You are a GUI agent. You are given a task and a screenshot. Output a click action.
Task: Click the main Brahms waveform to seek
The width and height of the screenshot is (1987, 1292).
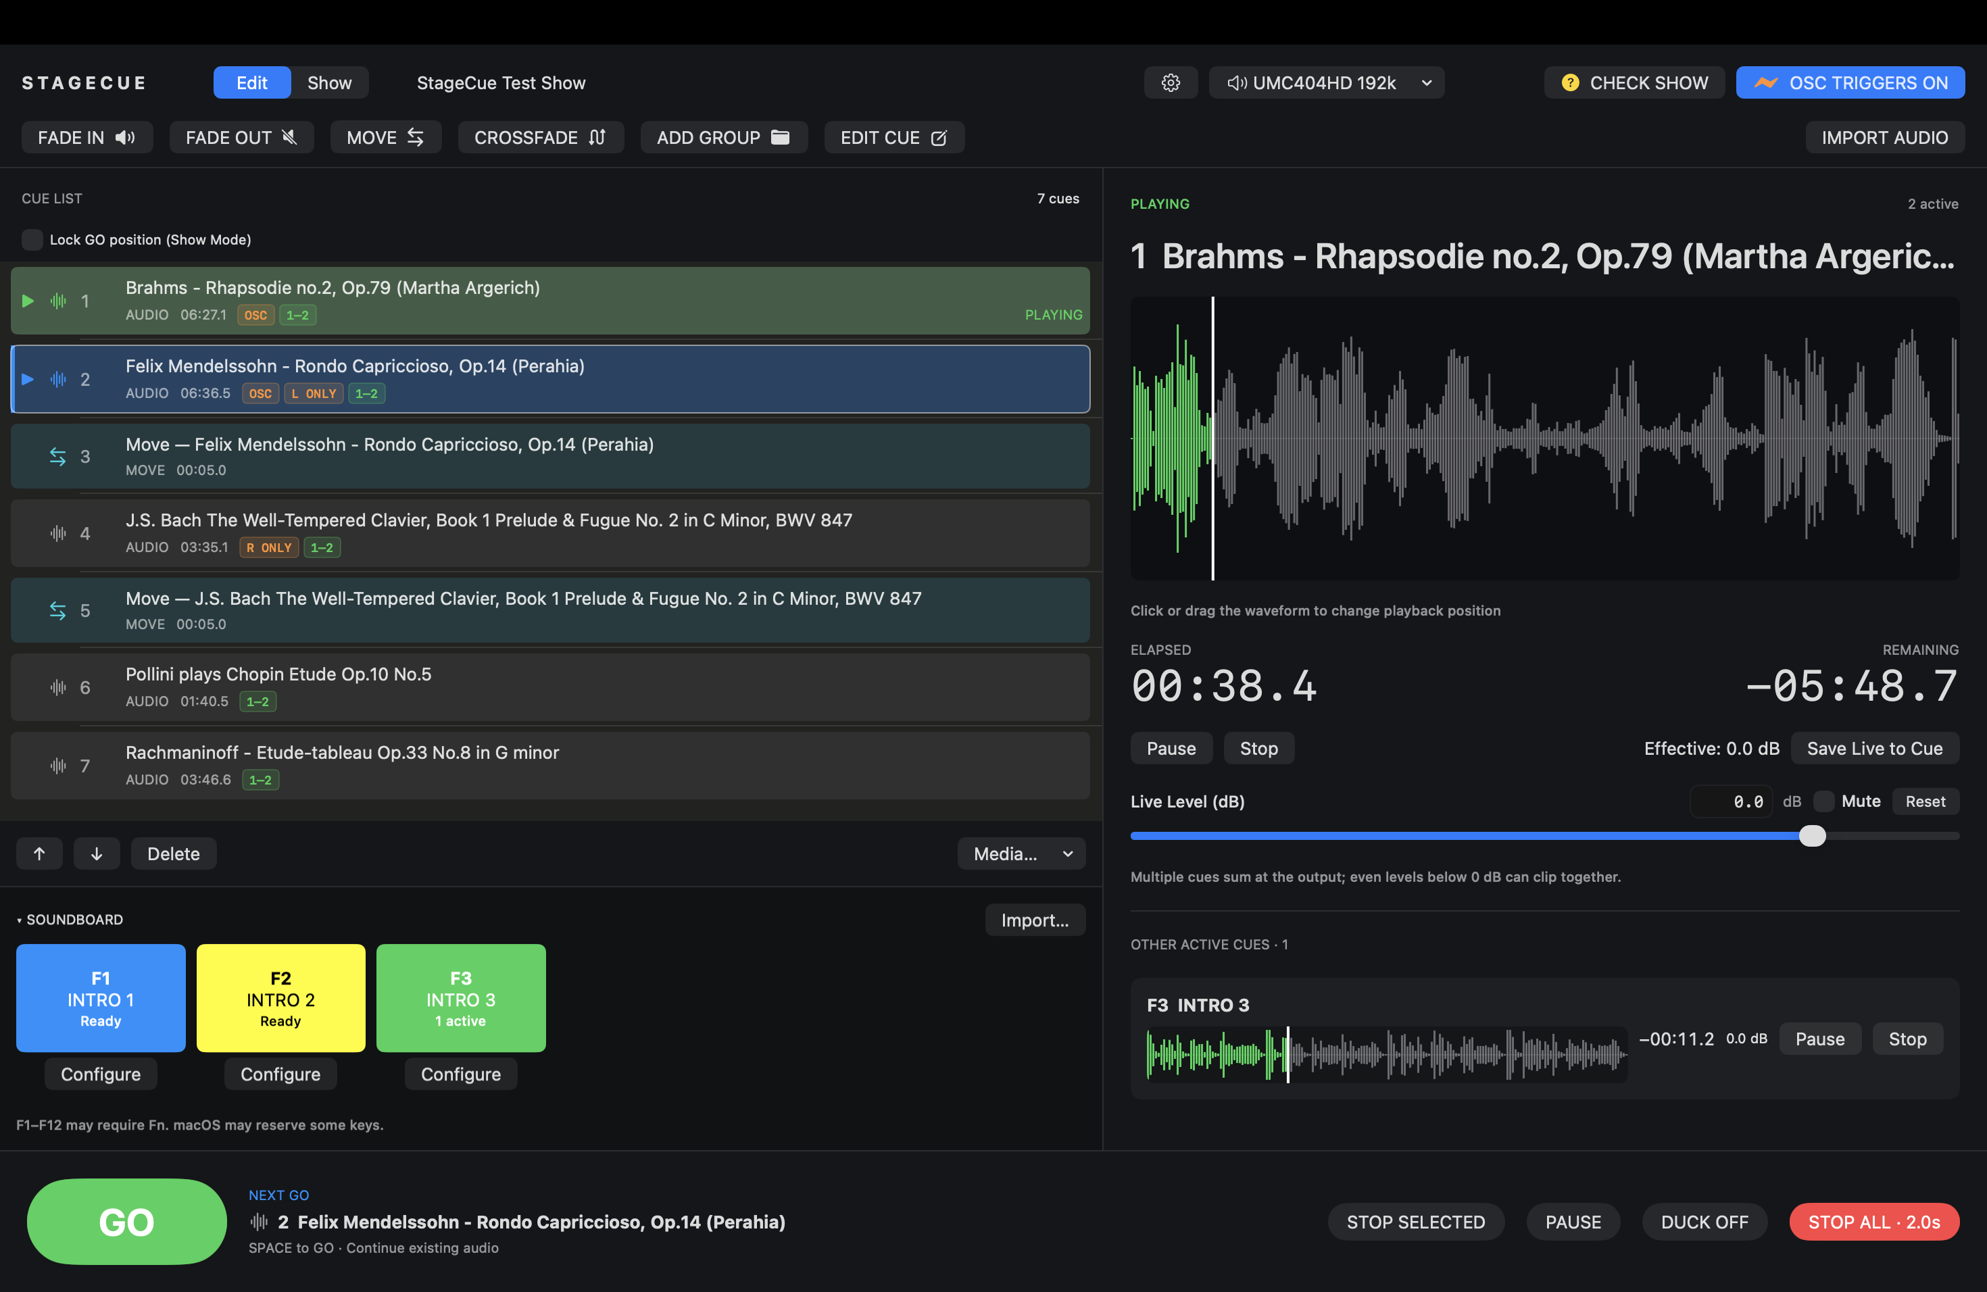1544,438
